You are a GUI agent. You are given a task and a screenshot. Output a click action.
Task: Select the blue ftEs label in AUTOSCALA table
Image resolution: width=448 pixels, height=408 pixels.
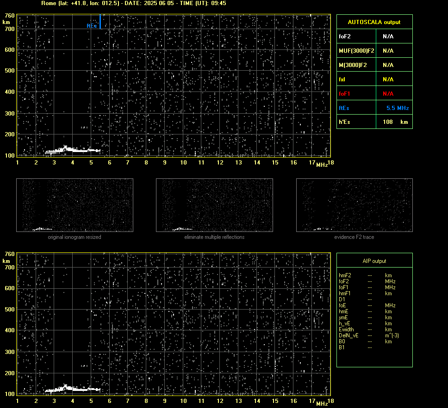pos(344,108)
